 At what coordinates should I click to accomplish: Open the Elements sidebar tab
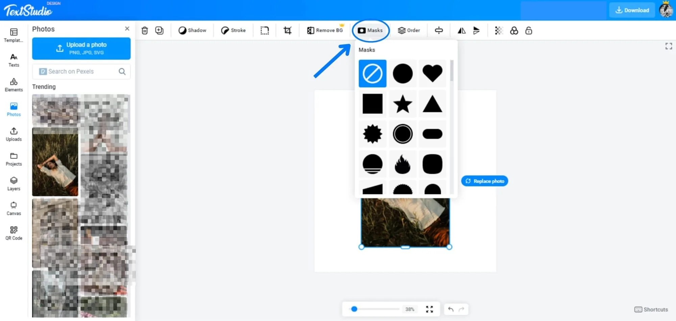tap(14, 85)
